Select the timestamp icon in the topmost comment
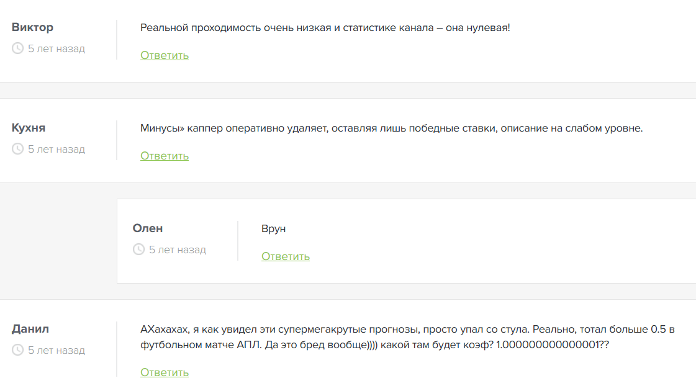The height and width of the screenshot is (391, 696). pos(16,48)
